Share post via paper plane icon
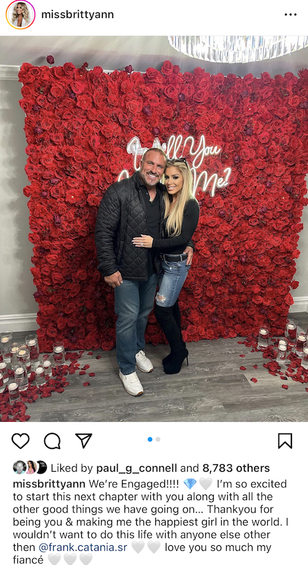This screenshot has width=308, height=565. pos(84,440)
